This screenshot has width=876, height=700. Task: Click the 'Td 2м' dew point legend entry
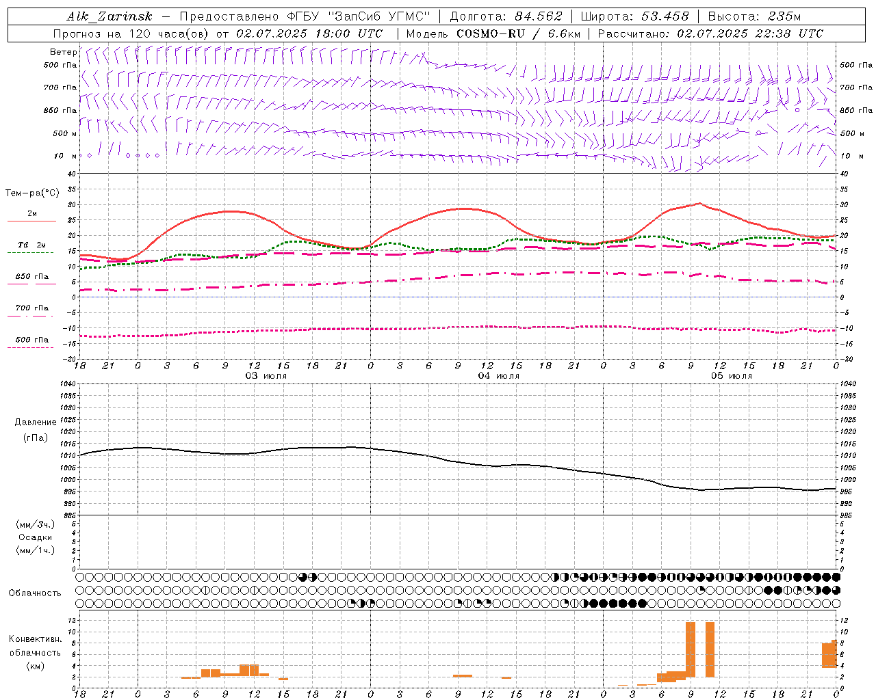point(31,245)
